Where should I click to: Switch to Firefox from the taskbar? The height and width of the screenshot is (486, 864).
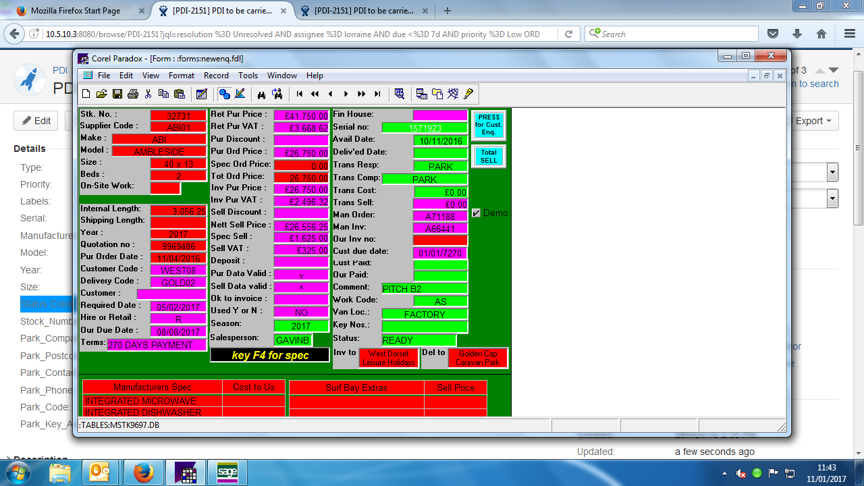click(x=142, y=473)
